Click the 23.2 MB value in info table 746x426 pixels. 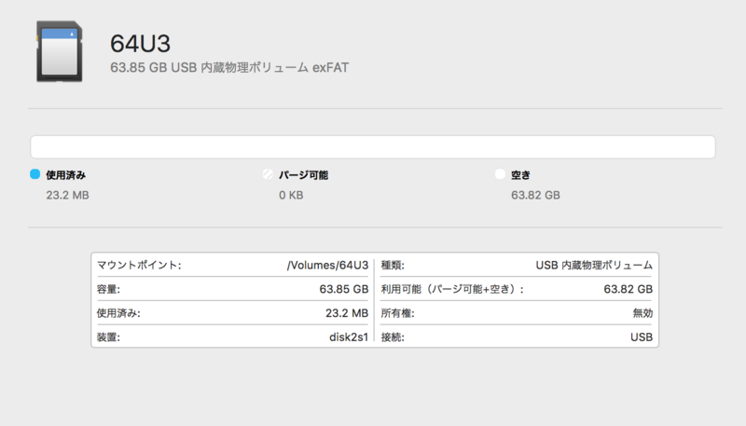(347, 313)
